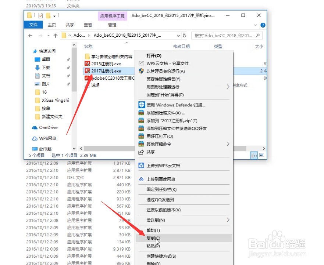Sort by the 名称 column header
The width and height of the screenshot is (324, 265).
click(88, 46)
